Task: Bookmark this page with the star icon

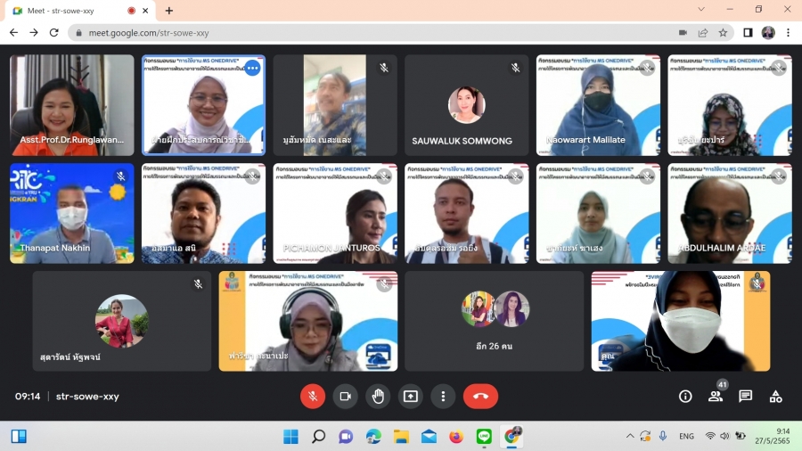Action: tap(724, 33)
